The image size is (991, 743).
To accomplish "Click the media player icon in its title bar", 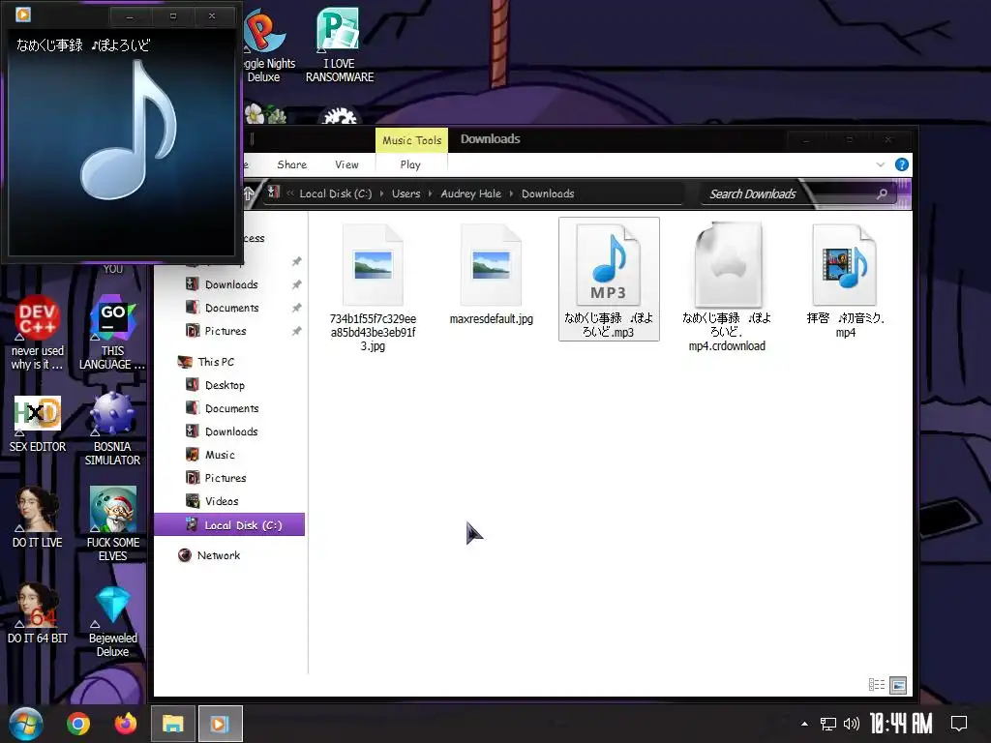I will point(23,14).
